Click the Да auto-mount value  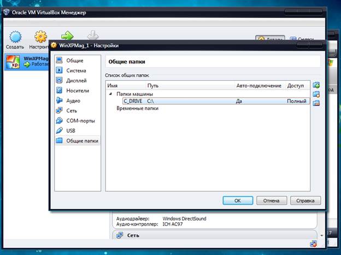pos(239,101)
